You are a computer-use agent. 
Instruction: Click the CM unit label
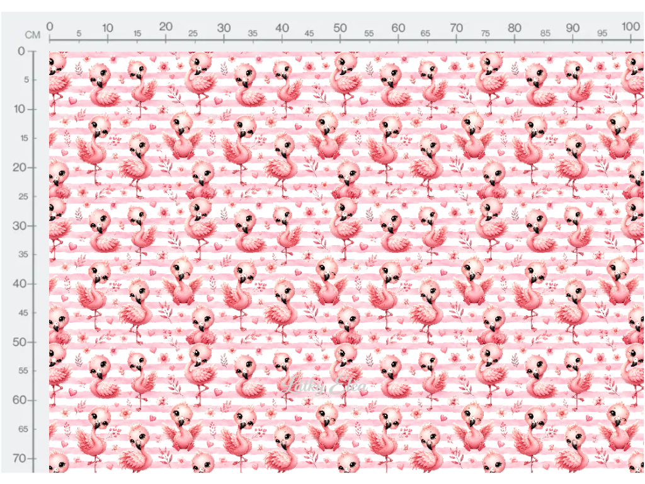click(33, 35)
